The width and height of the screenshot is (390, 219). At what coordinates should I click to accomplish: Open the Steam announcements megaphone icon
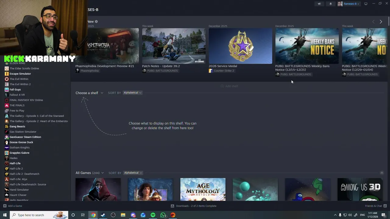pyautogui.click(x=319, y=4)
